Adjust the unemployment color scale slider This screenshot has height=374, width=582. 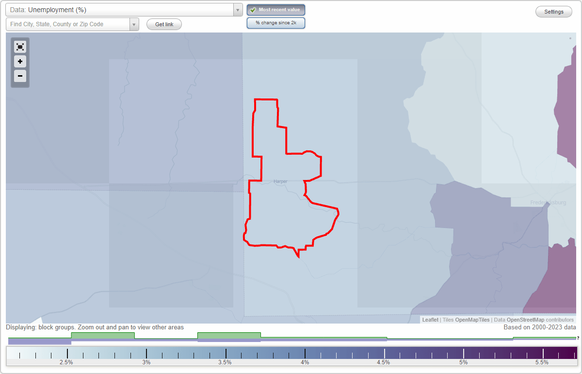291,355
